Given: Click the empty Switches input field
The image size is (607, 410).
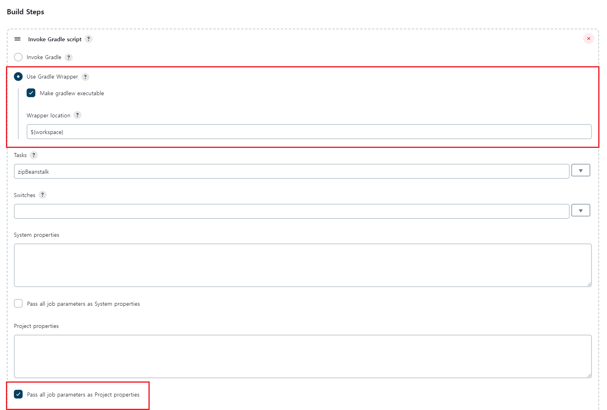Looking at the screenshot, I should pos(291,211).
